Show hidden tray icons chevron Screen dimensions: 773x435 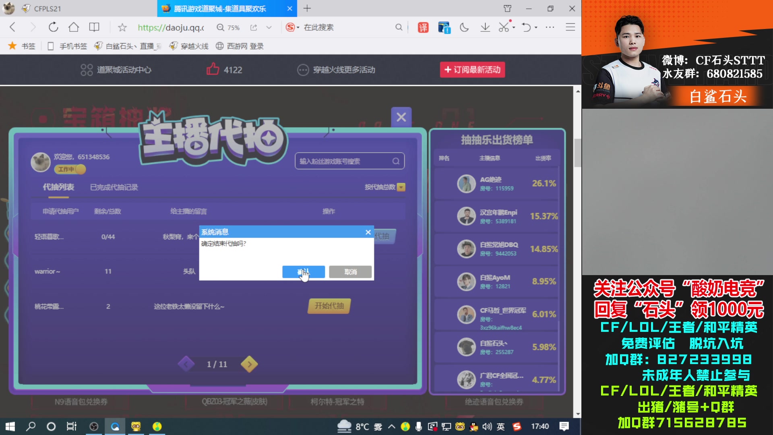pos(391,426)
